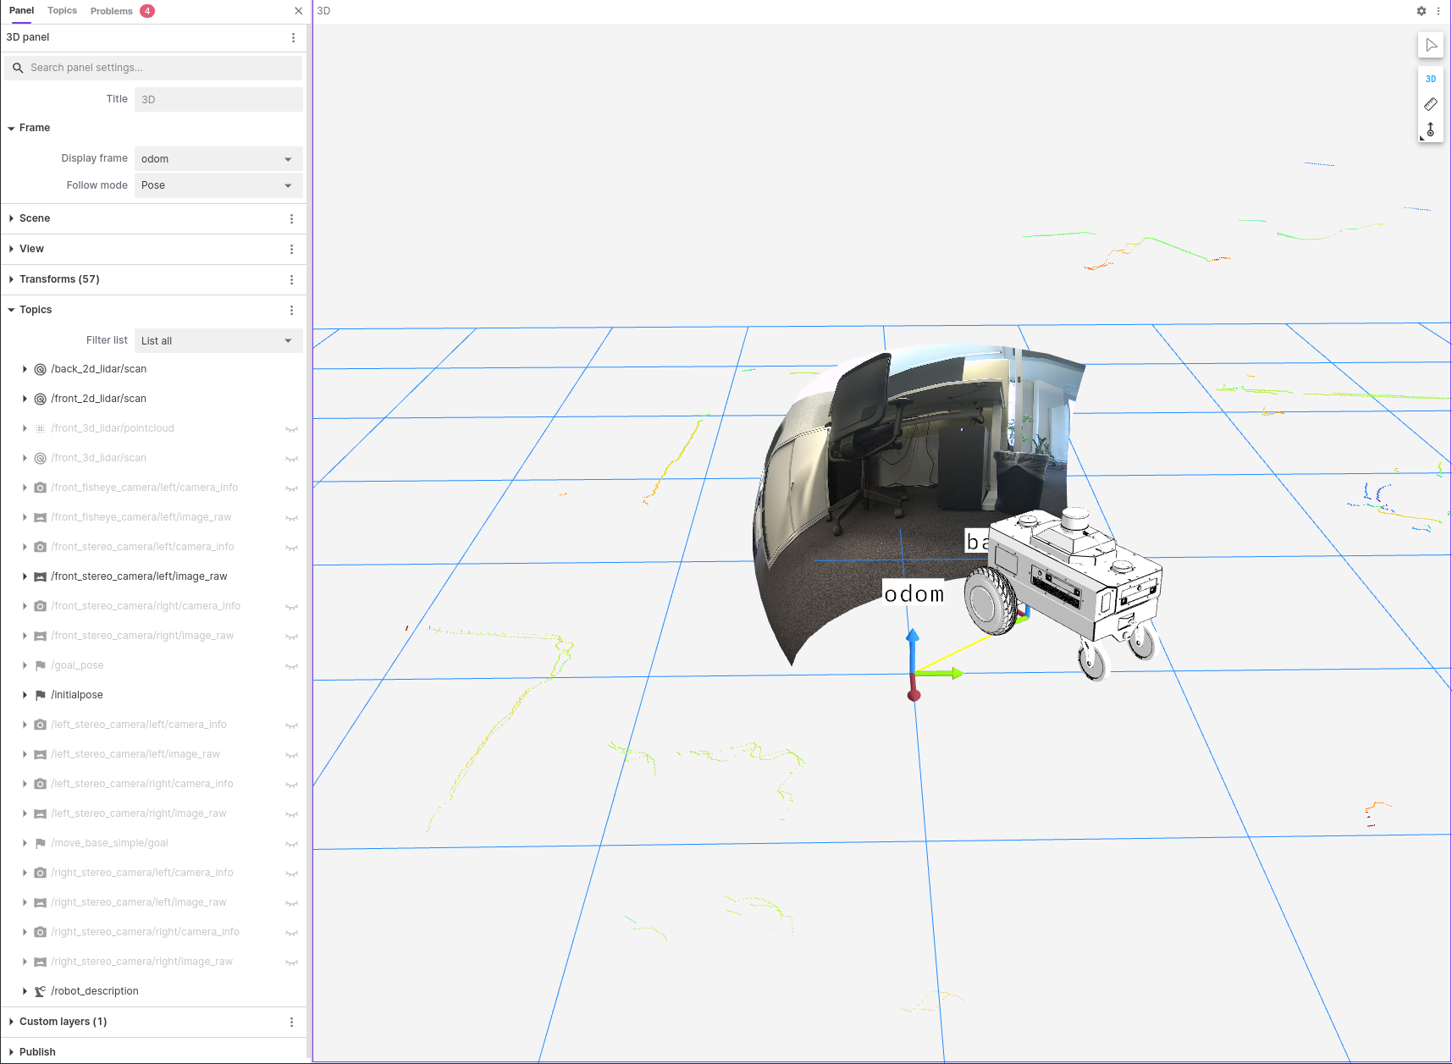Screen dimensions: 1452x1064
Task: Show the /front_3d_lidar/pointcloud topic
Action: [x=292, y=429]
